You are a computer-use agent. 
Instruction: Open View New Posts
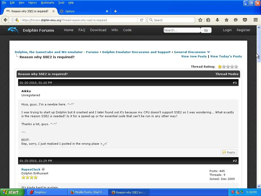click(x=194, y=56)
